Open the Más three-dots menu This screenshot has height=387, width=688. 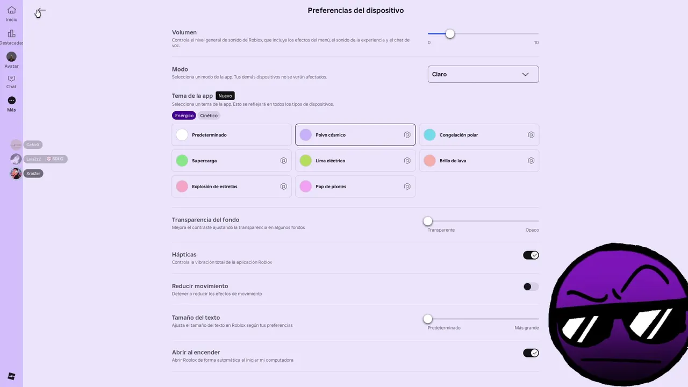click(x=11, y=101)
